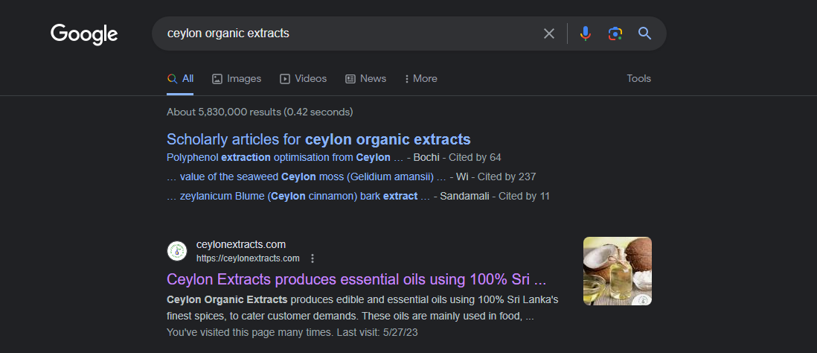Open the Tools options
817x353 pixels.
(x=639, y=79)
